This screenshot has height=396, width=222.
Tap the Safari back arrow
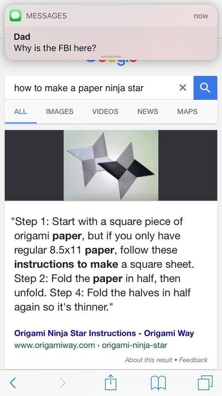point(13,383)
